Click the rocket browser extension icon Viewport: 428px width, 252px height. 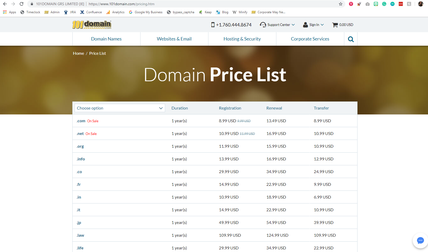point(359,4)
